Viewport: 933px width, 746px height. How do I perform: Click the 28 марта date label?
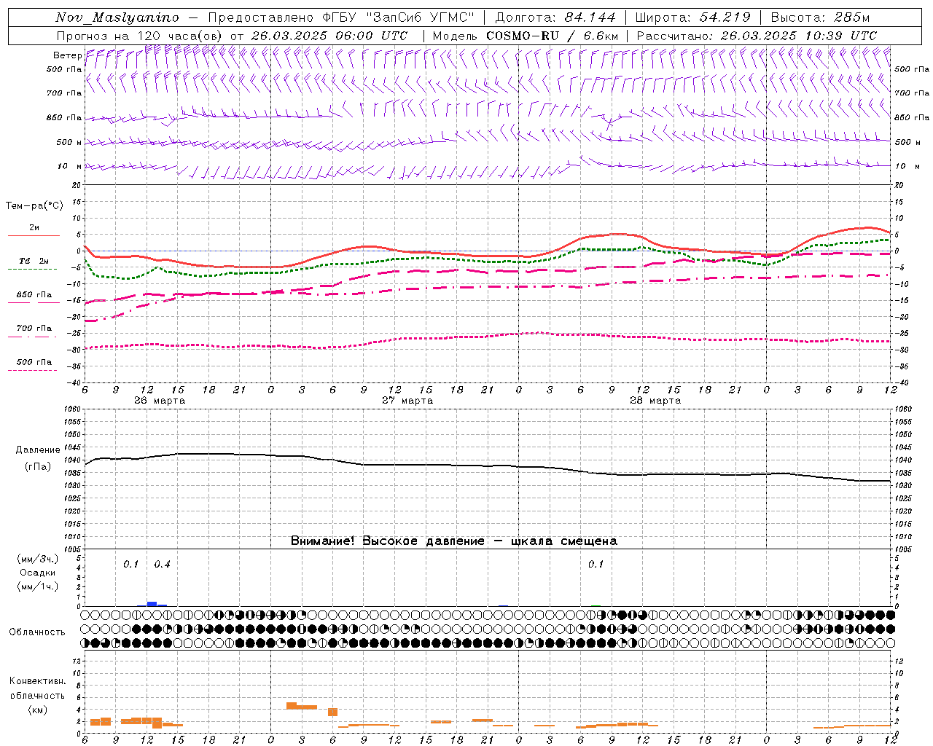pyautogui.click(x=655, y=401)
